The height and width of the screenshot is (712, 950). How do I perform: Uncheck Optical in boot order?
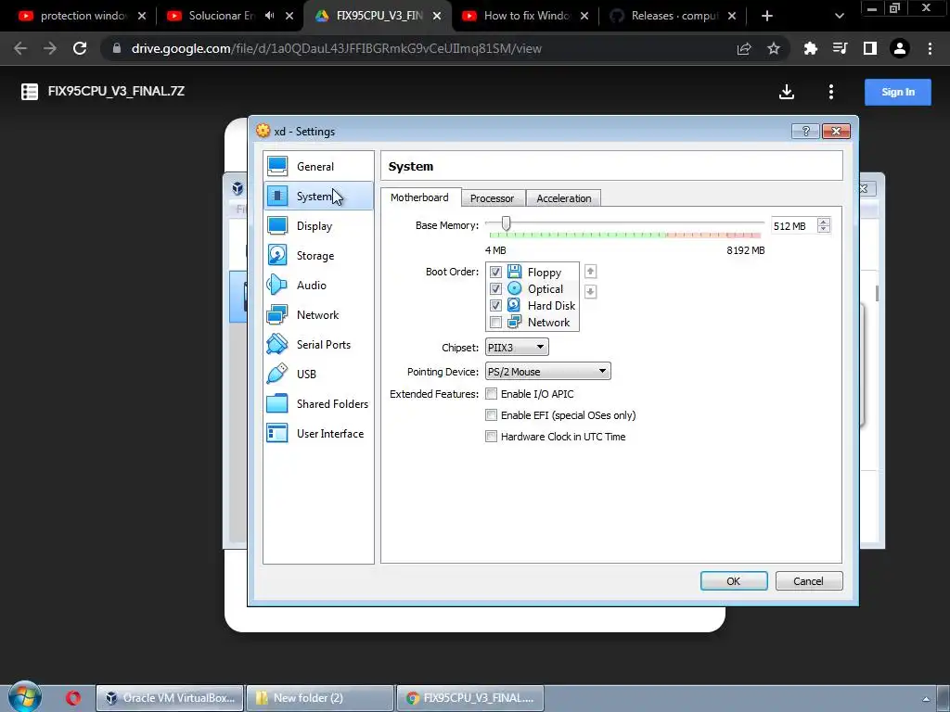tap(495, 289)
